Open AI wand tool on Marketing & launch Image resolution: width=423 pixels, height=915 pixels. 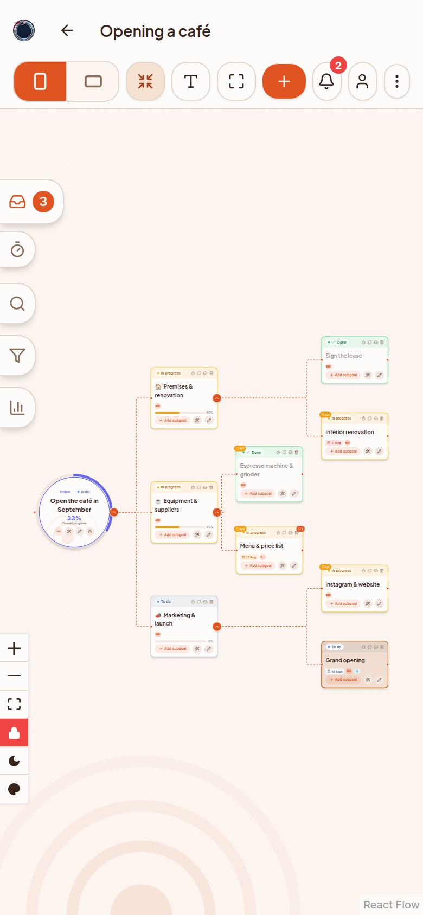click(x=197, y=649)
